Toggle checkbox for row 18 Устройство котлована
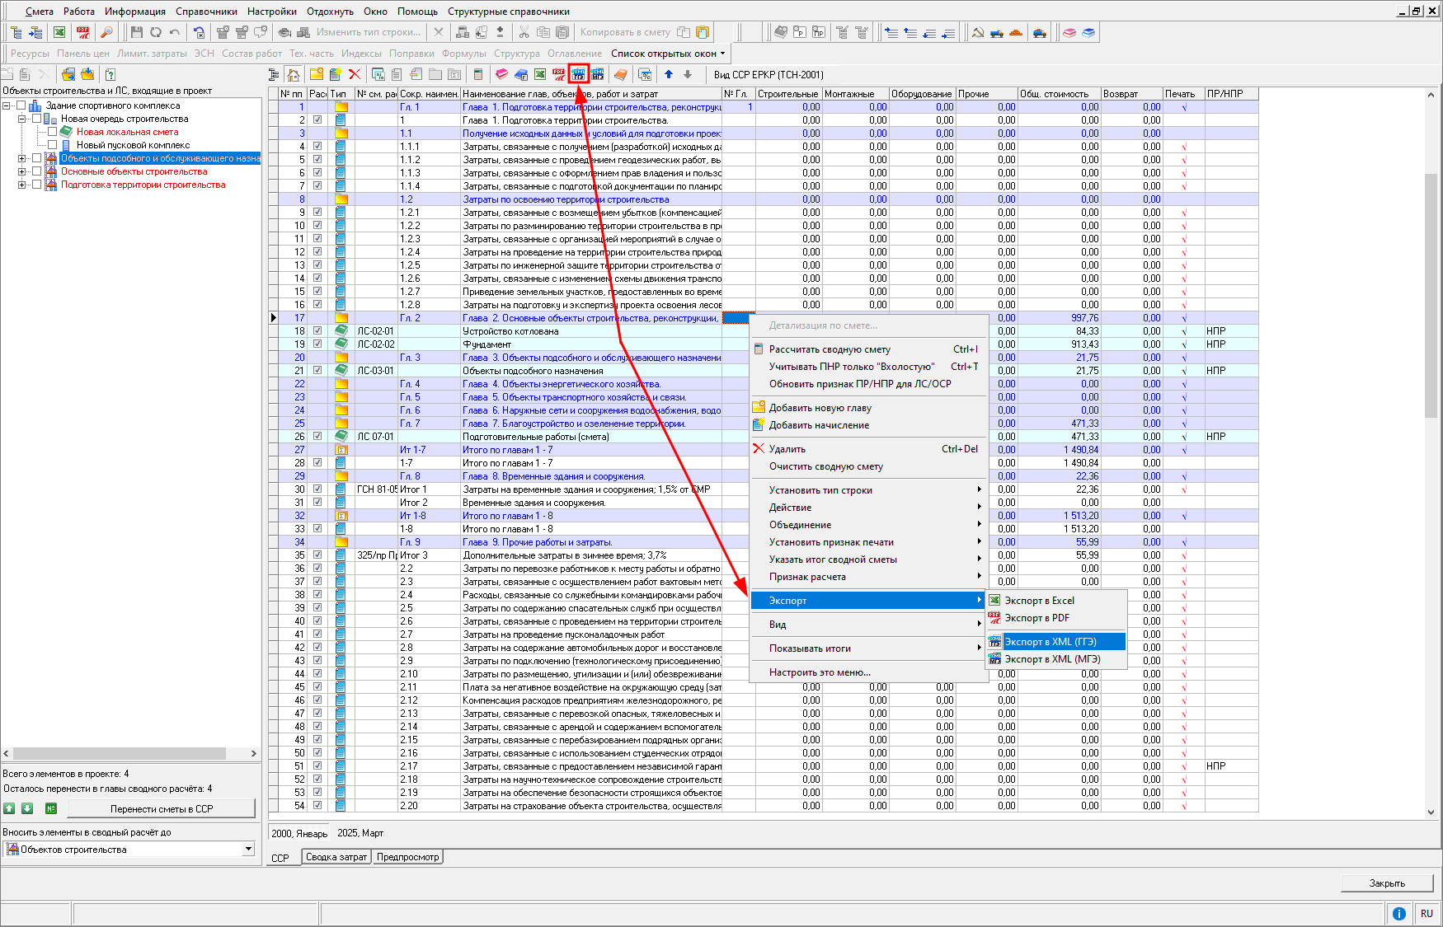This screenshot has height=927, width=1443. (317, 331)
